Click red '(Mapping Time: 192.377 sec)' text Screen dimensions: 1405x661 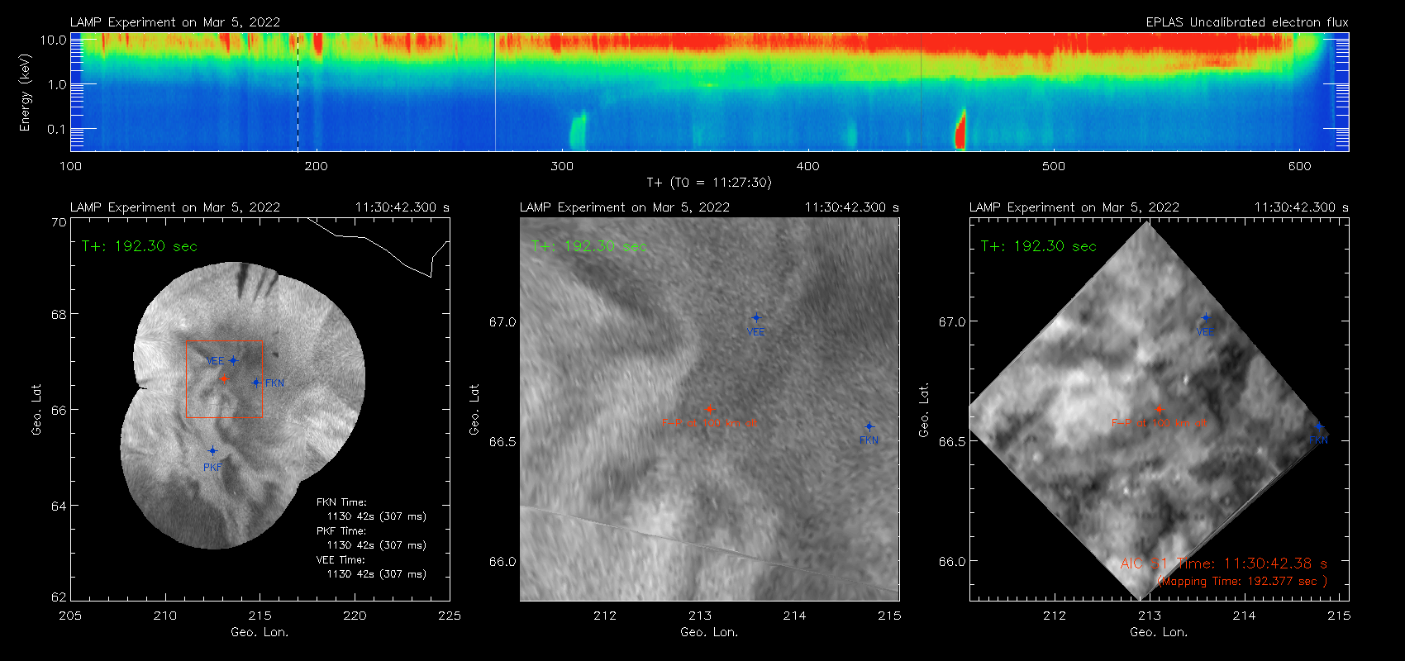[1241, 582]
